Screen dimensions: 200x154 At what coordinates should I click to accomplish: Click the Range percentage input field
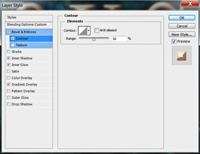(x=119, y=39)
